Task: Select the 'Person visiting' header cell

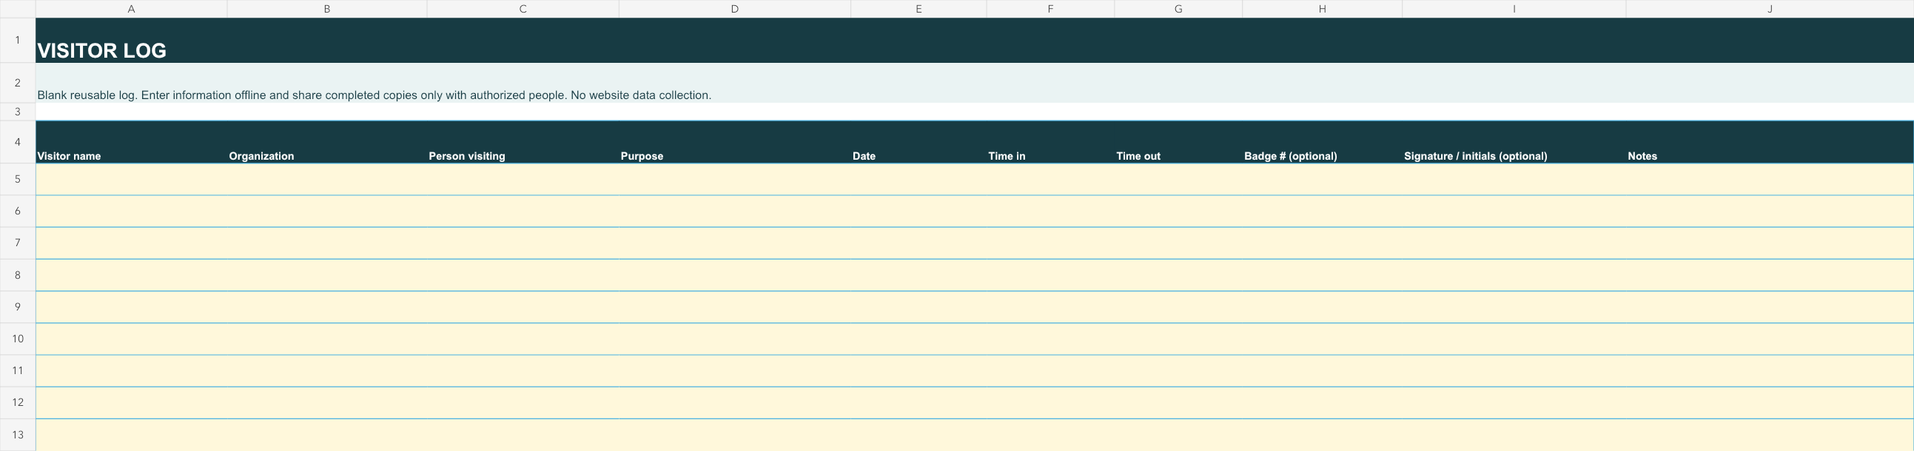Action: (x=523, y=143)
